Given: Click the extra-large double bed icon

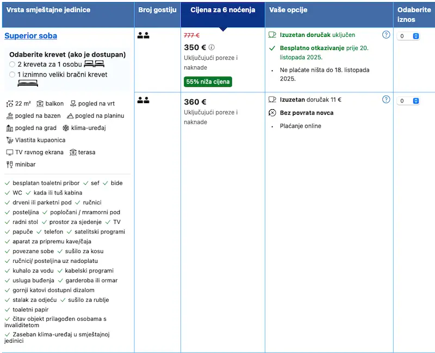Looking at the screenshot, I should point(28,83).
